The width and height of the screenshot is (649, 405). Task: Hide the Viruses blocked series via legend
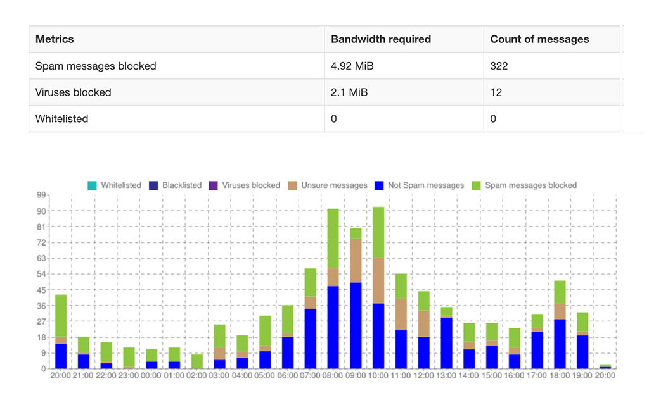click(x=251, y=185)
